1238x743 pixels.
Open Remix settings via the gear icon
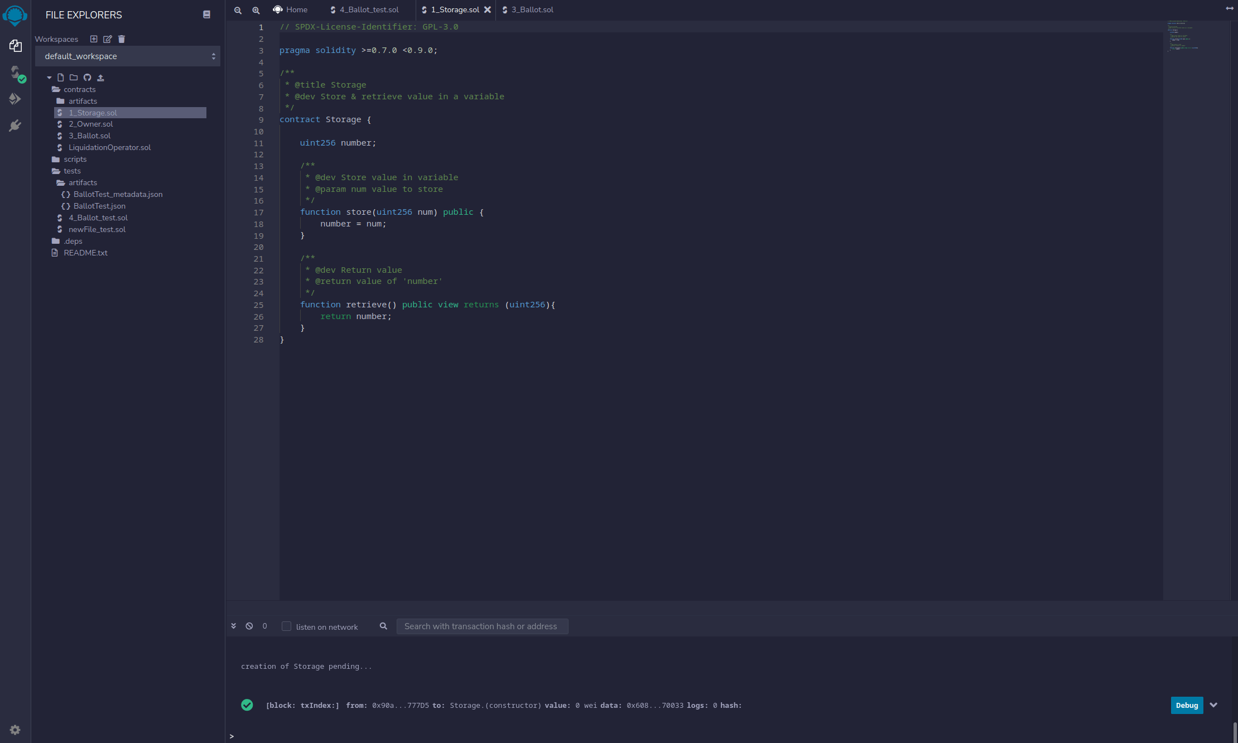(15, 730)
